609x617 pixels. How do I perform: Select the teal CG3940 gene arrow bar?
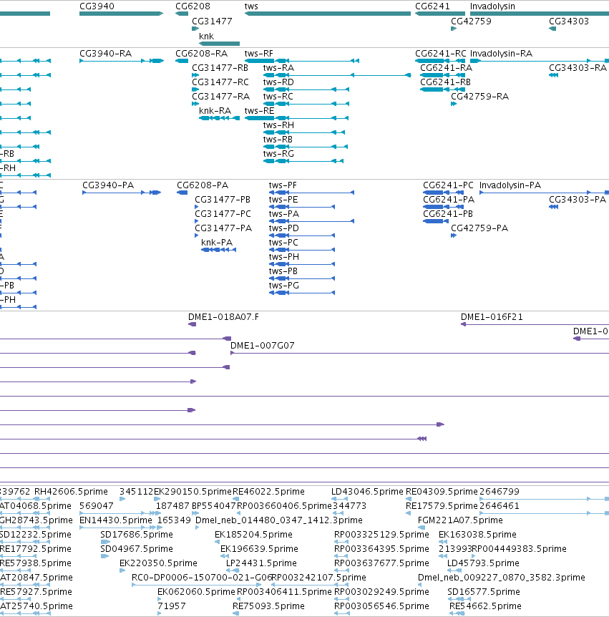pos(121,14)
